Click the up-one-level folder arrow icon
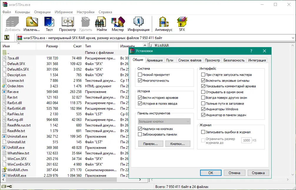Screen dimensions: 296x190 coord(7,38)
